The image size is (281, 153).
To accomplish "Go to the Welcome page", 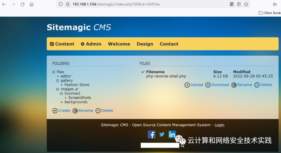I will 119,44.
